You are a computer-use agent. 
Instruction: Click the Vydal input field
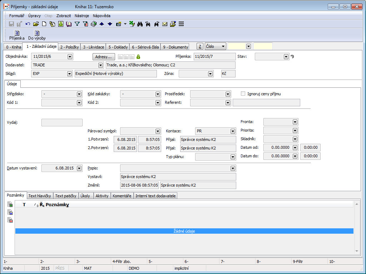tap(62, 123)
